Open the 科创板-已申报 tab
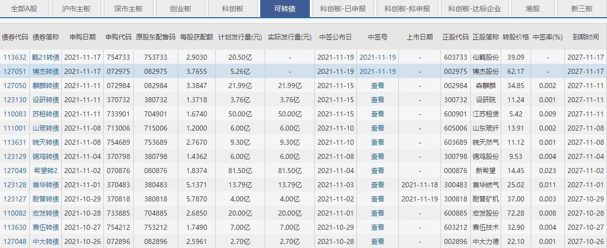The height and width of the screenshot is (248, 607). pos(343,9)
